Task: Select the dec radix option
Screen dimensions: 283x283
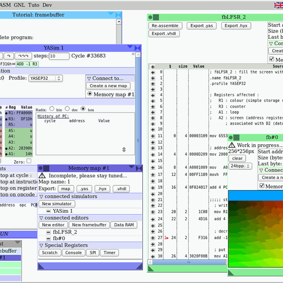Action: click(67, 108)
